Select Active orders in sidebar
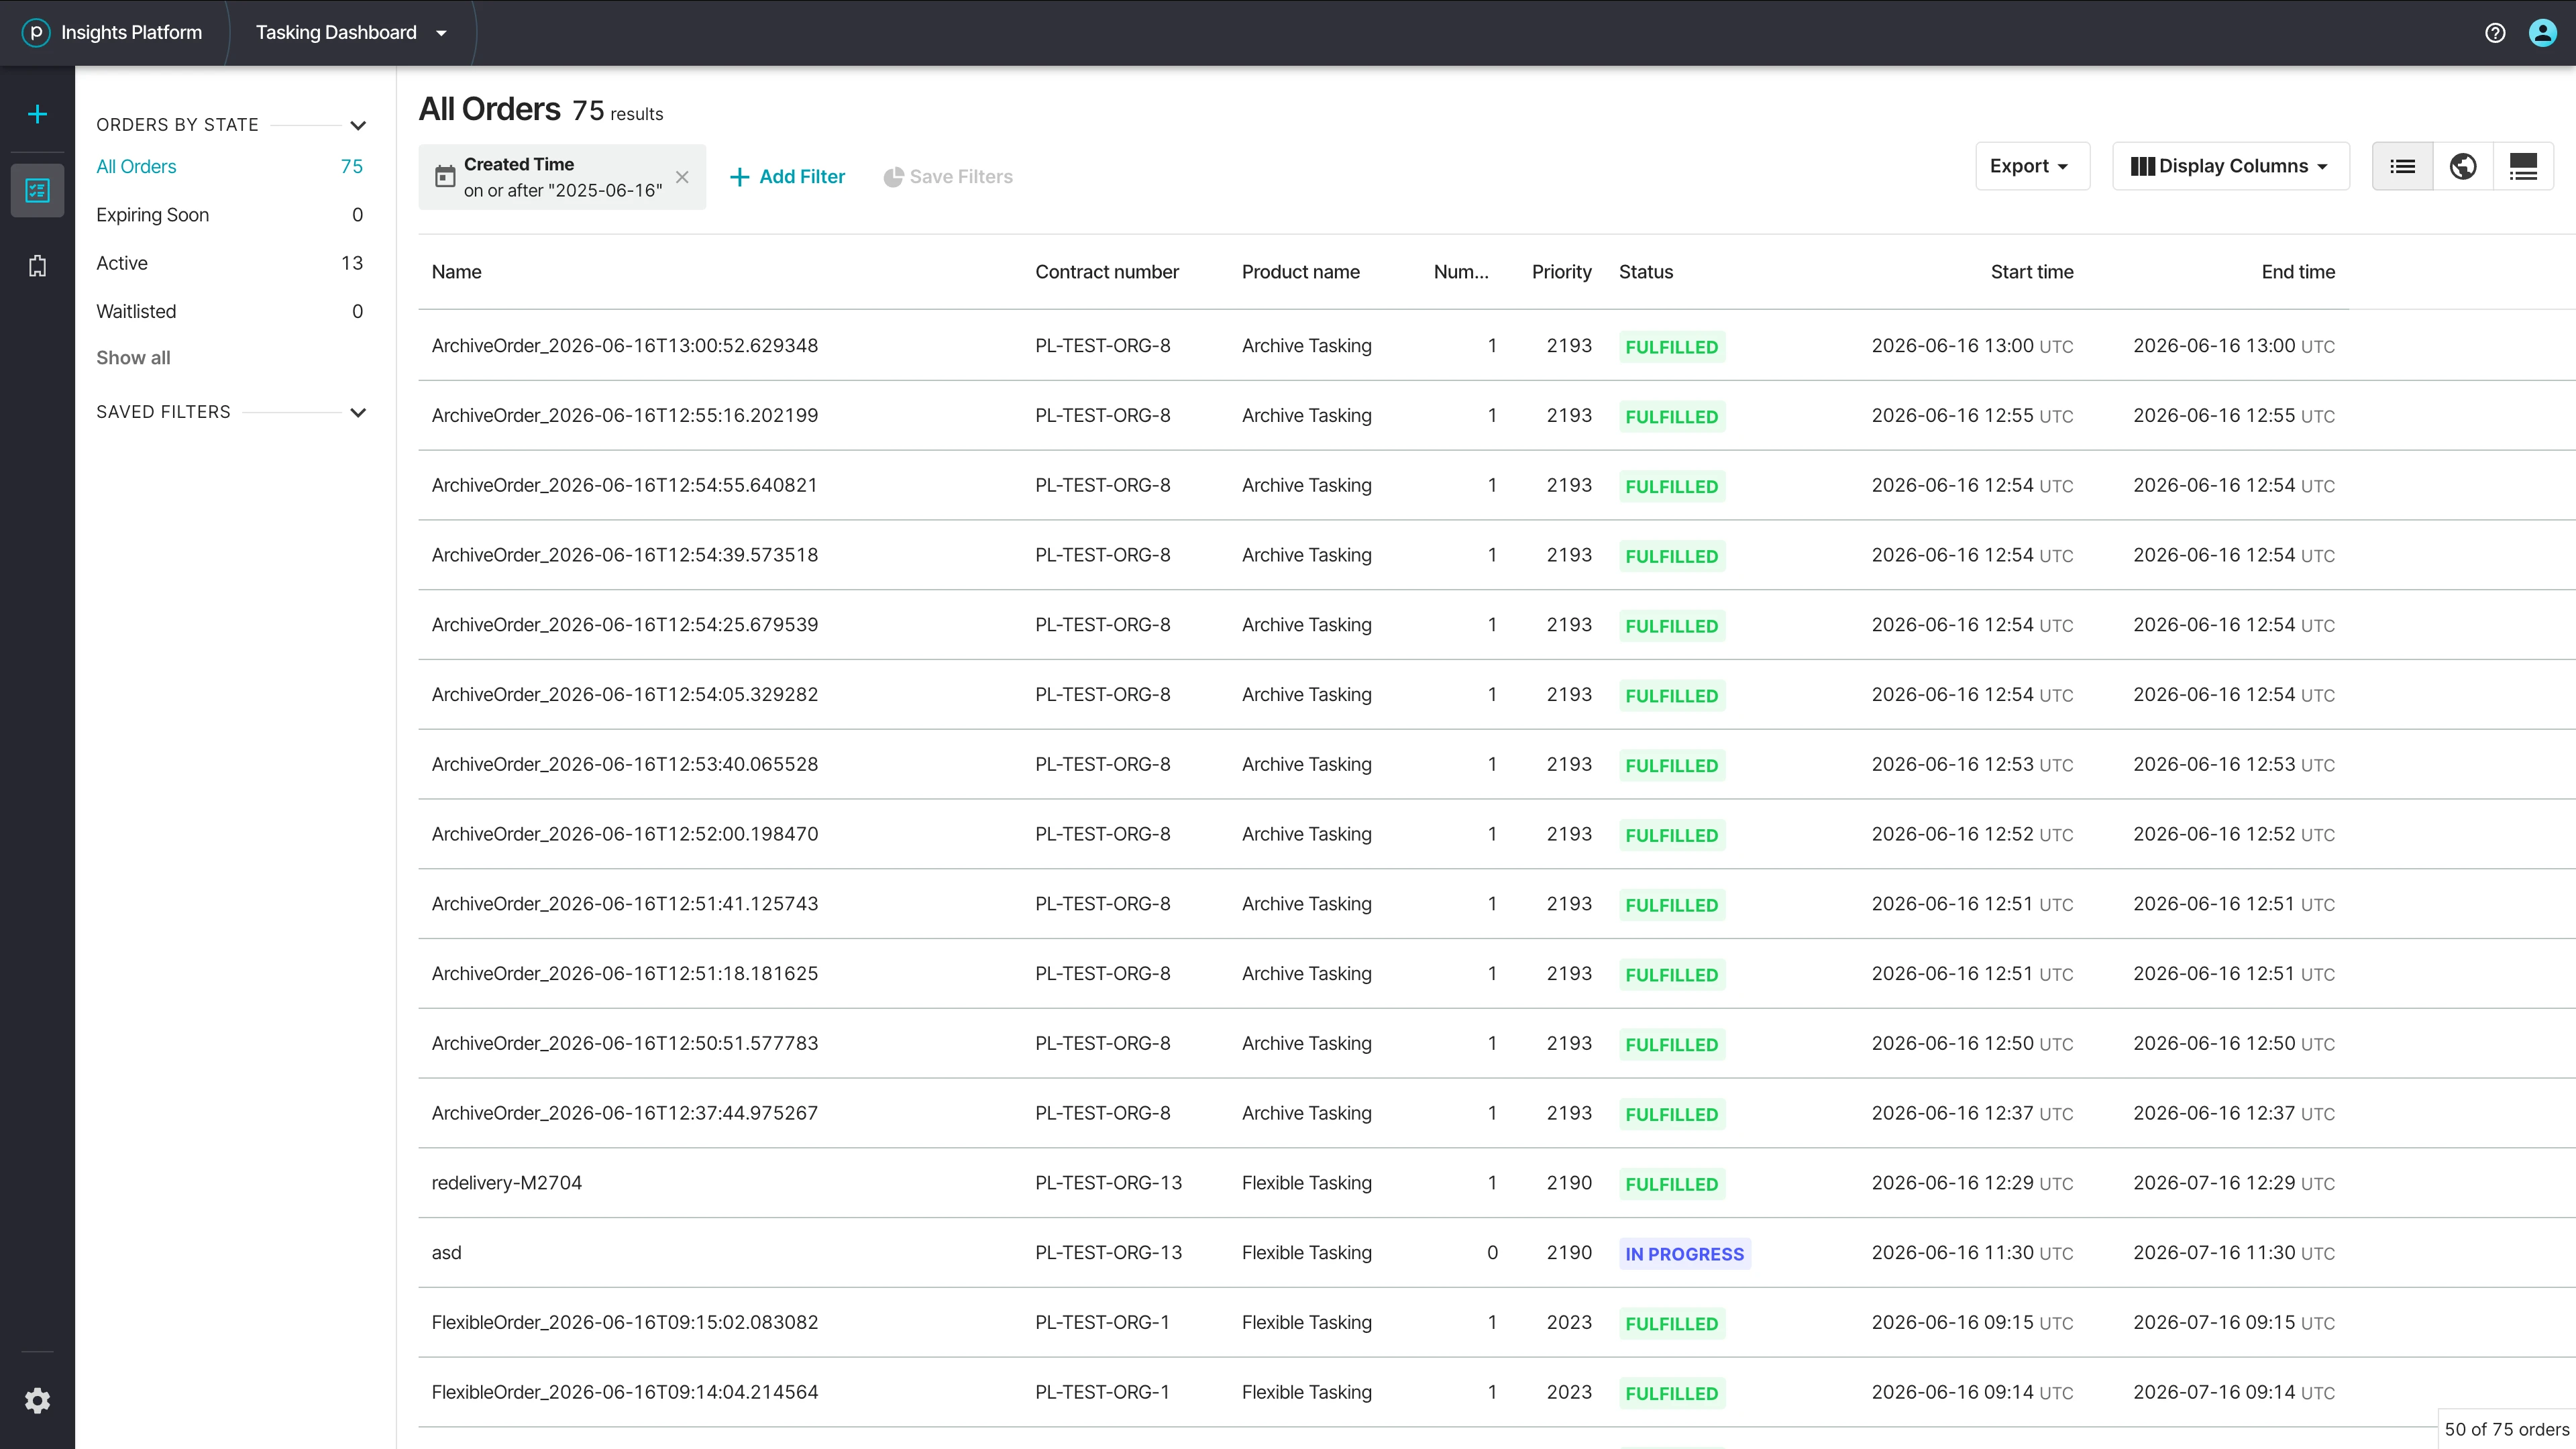Screen dimensions: 2576x1449 tap(229, 263)
